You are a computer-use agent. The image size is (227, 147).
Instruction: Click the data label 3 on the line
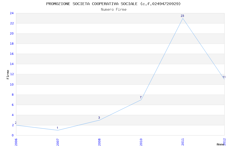click(99, 118)
